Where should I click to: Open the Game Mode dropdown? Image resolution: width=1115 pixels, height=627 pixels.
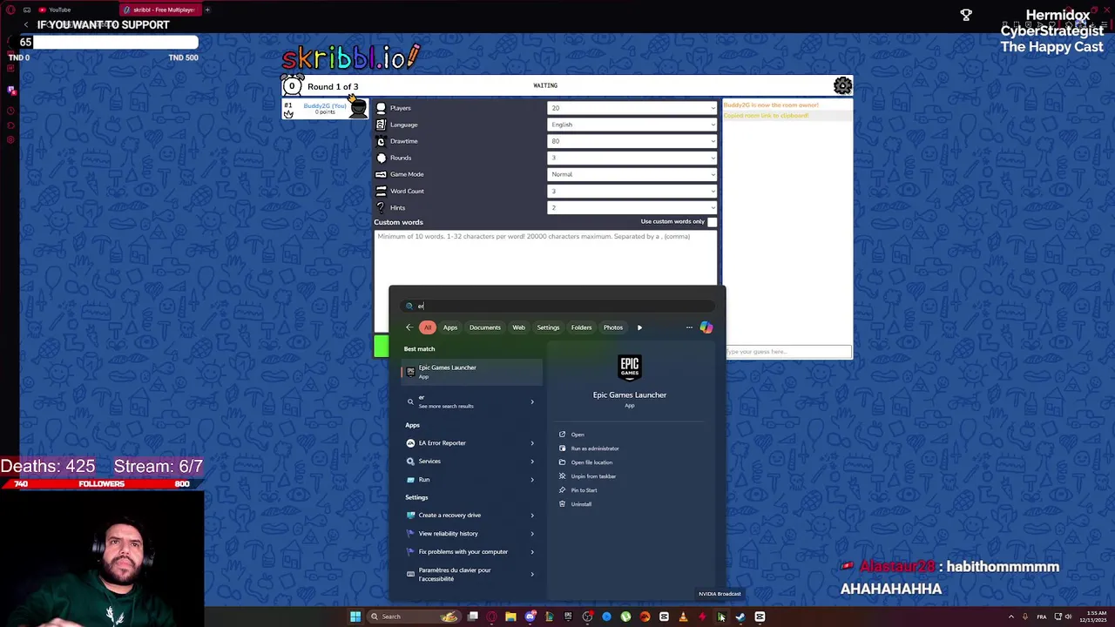coord(632,174)
